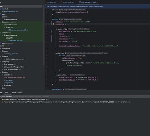Collapse sg_113 above ExampleUnitTest
The image size is (150, 136).
pyautogui.click(x=5, y=38)
